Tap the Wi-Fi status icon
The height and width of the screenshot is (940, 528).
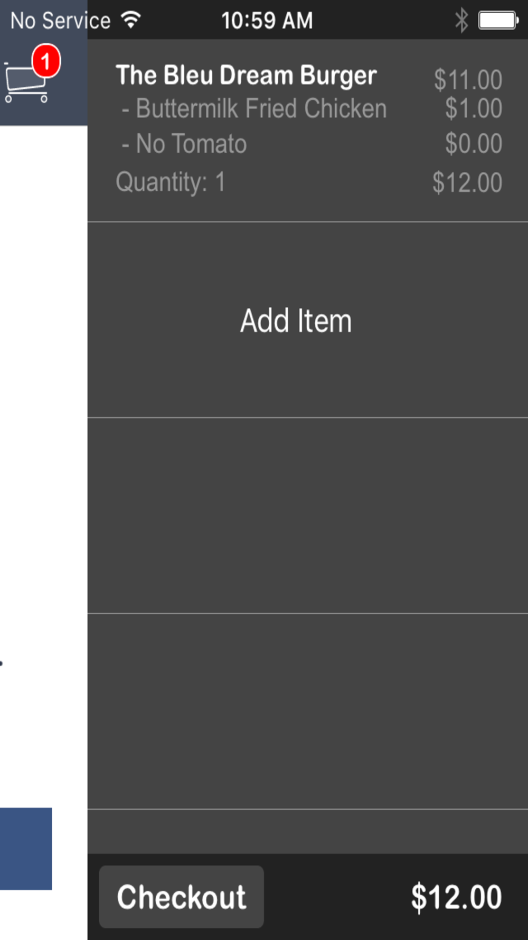click(x=130, y=20)
